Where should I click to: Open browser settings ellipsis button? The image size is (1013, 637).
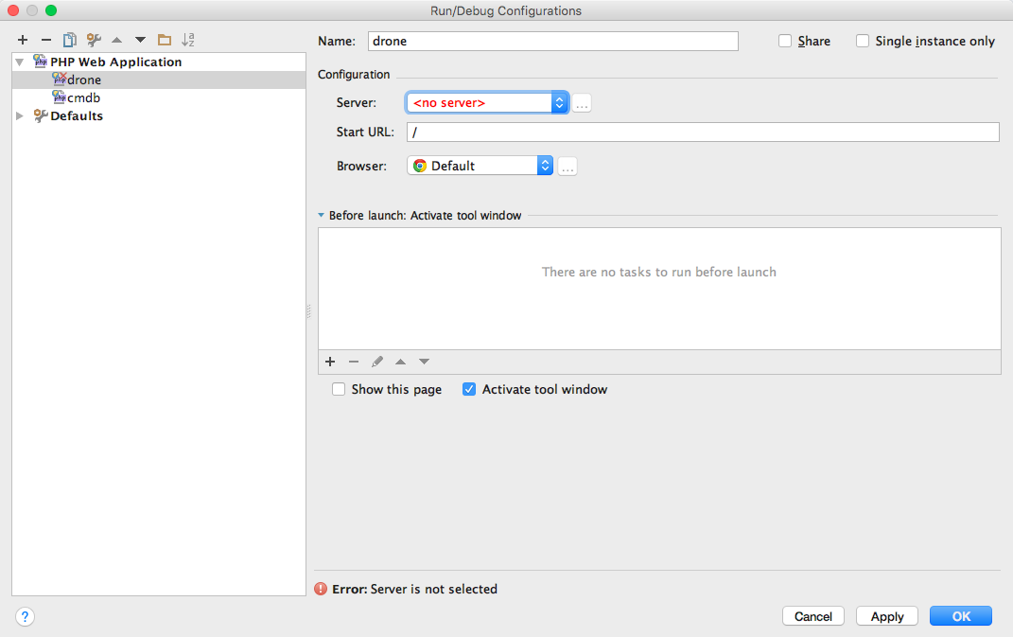[x=568, y=167]
